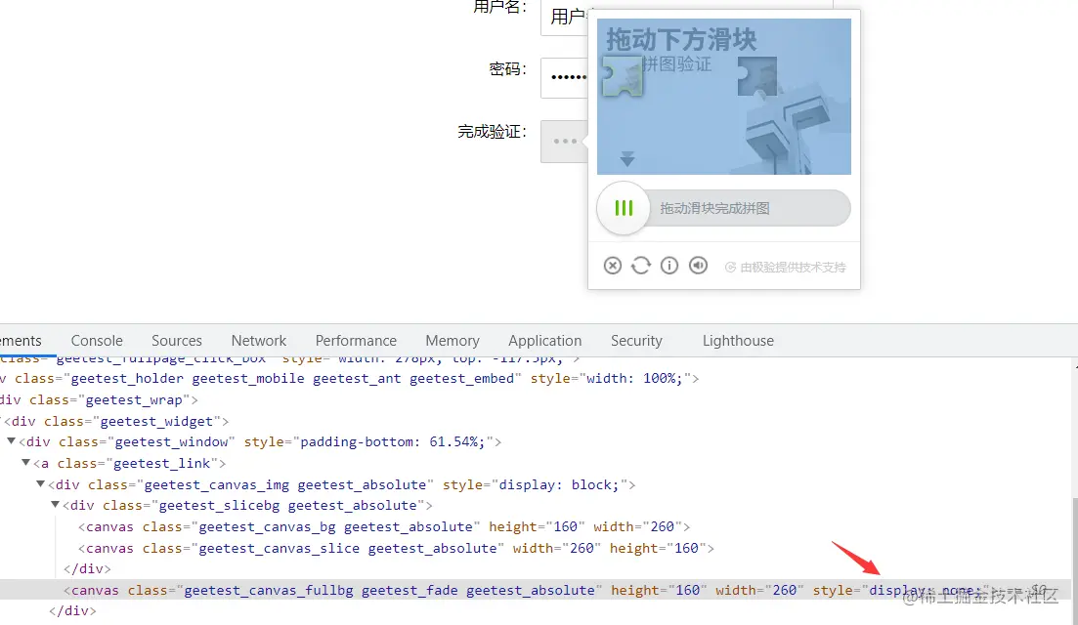The image size is (1078, 625).
Task: Switch to the Security panel
Action: click(636, 340)
